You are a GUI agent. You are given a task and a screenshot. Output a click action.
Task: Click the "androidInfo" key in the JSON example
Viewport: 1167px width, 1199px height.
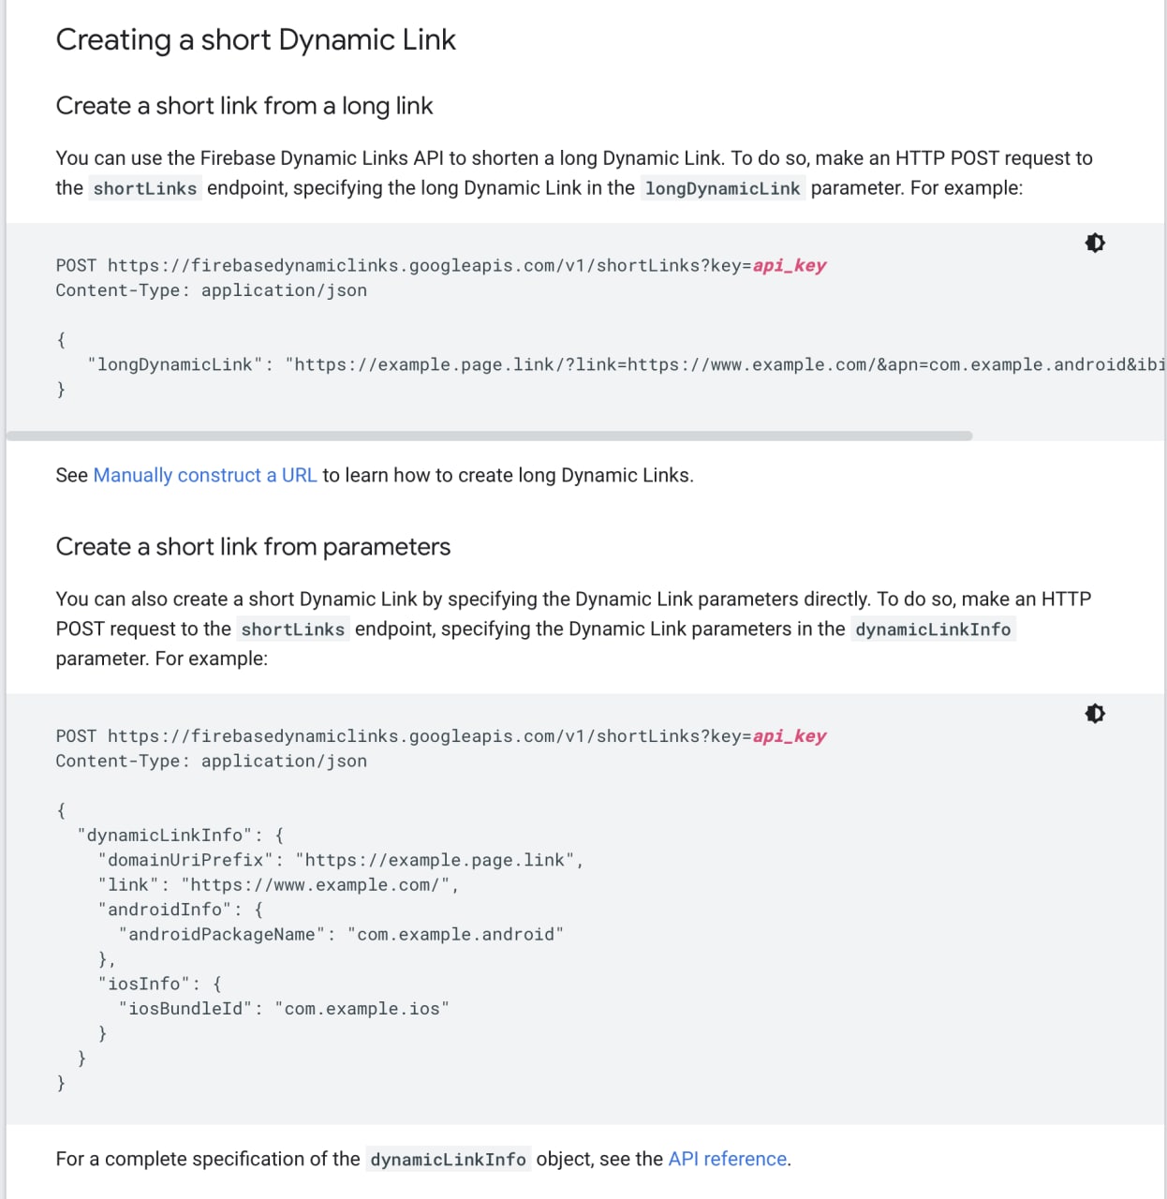coord(165,910)
